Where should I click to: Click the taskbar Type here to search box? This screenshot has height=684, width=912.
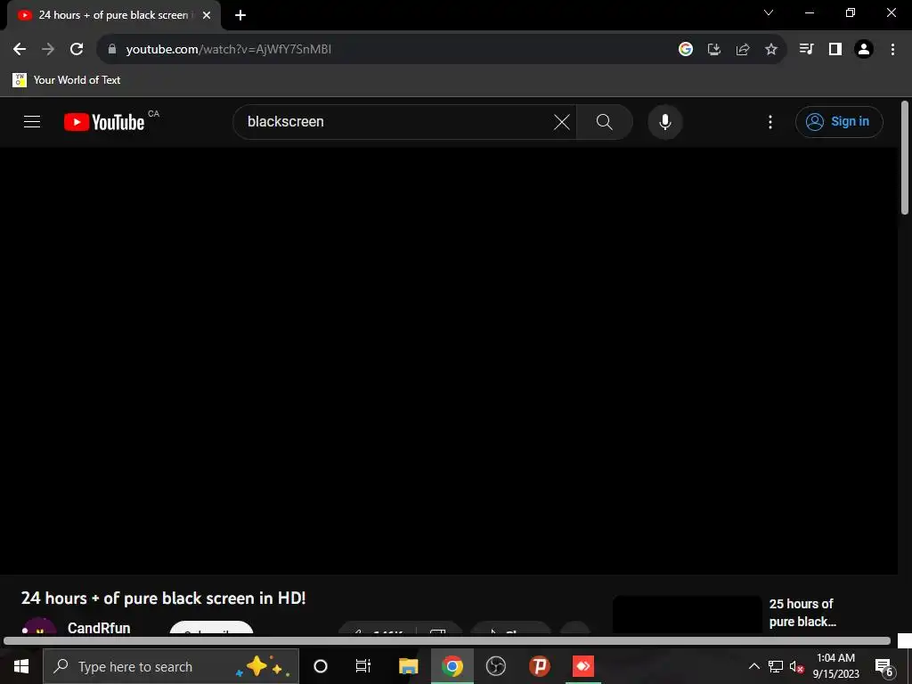pos(171,666)
